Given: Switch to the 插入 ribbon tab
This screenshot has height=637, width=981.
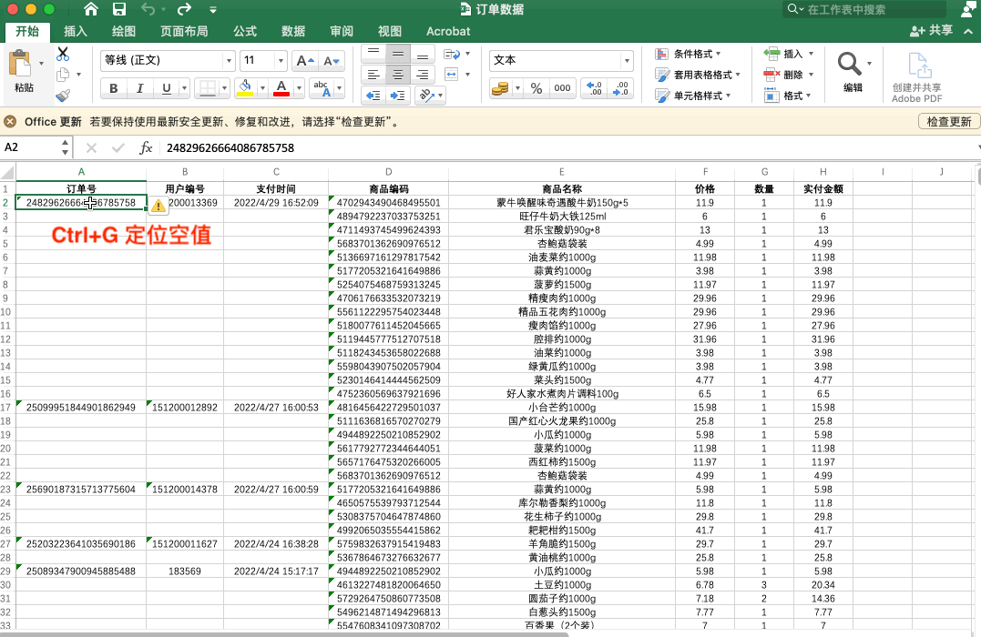Looking at the screenshot, I should pos(76,31).
